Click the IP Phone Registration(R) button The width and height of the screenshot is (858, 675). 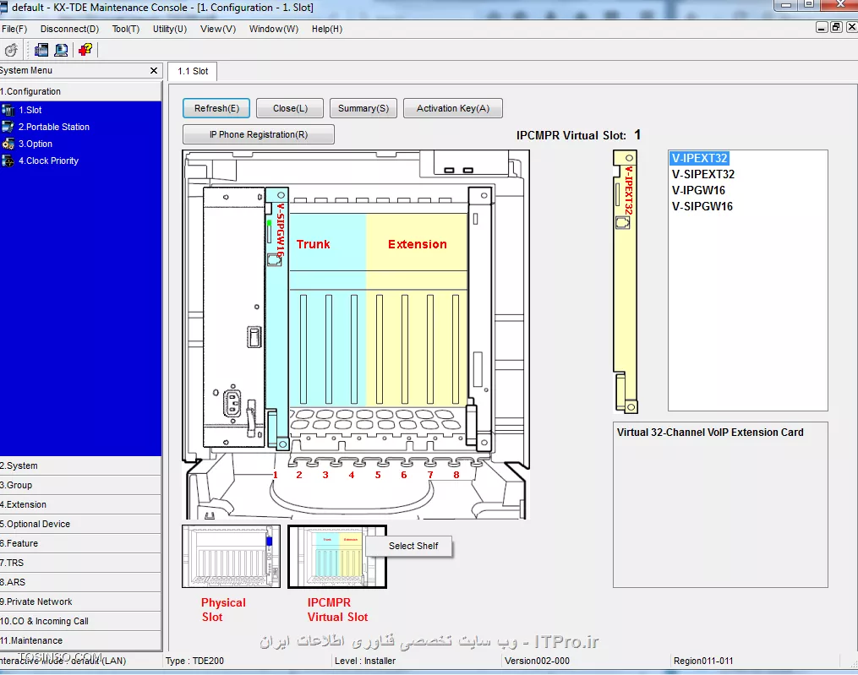[259, 134]
